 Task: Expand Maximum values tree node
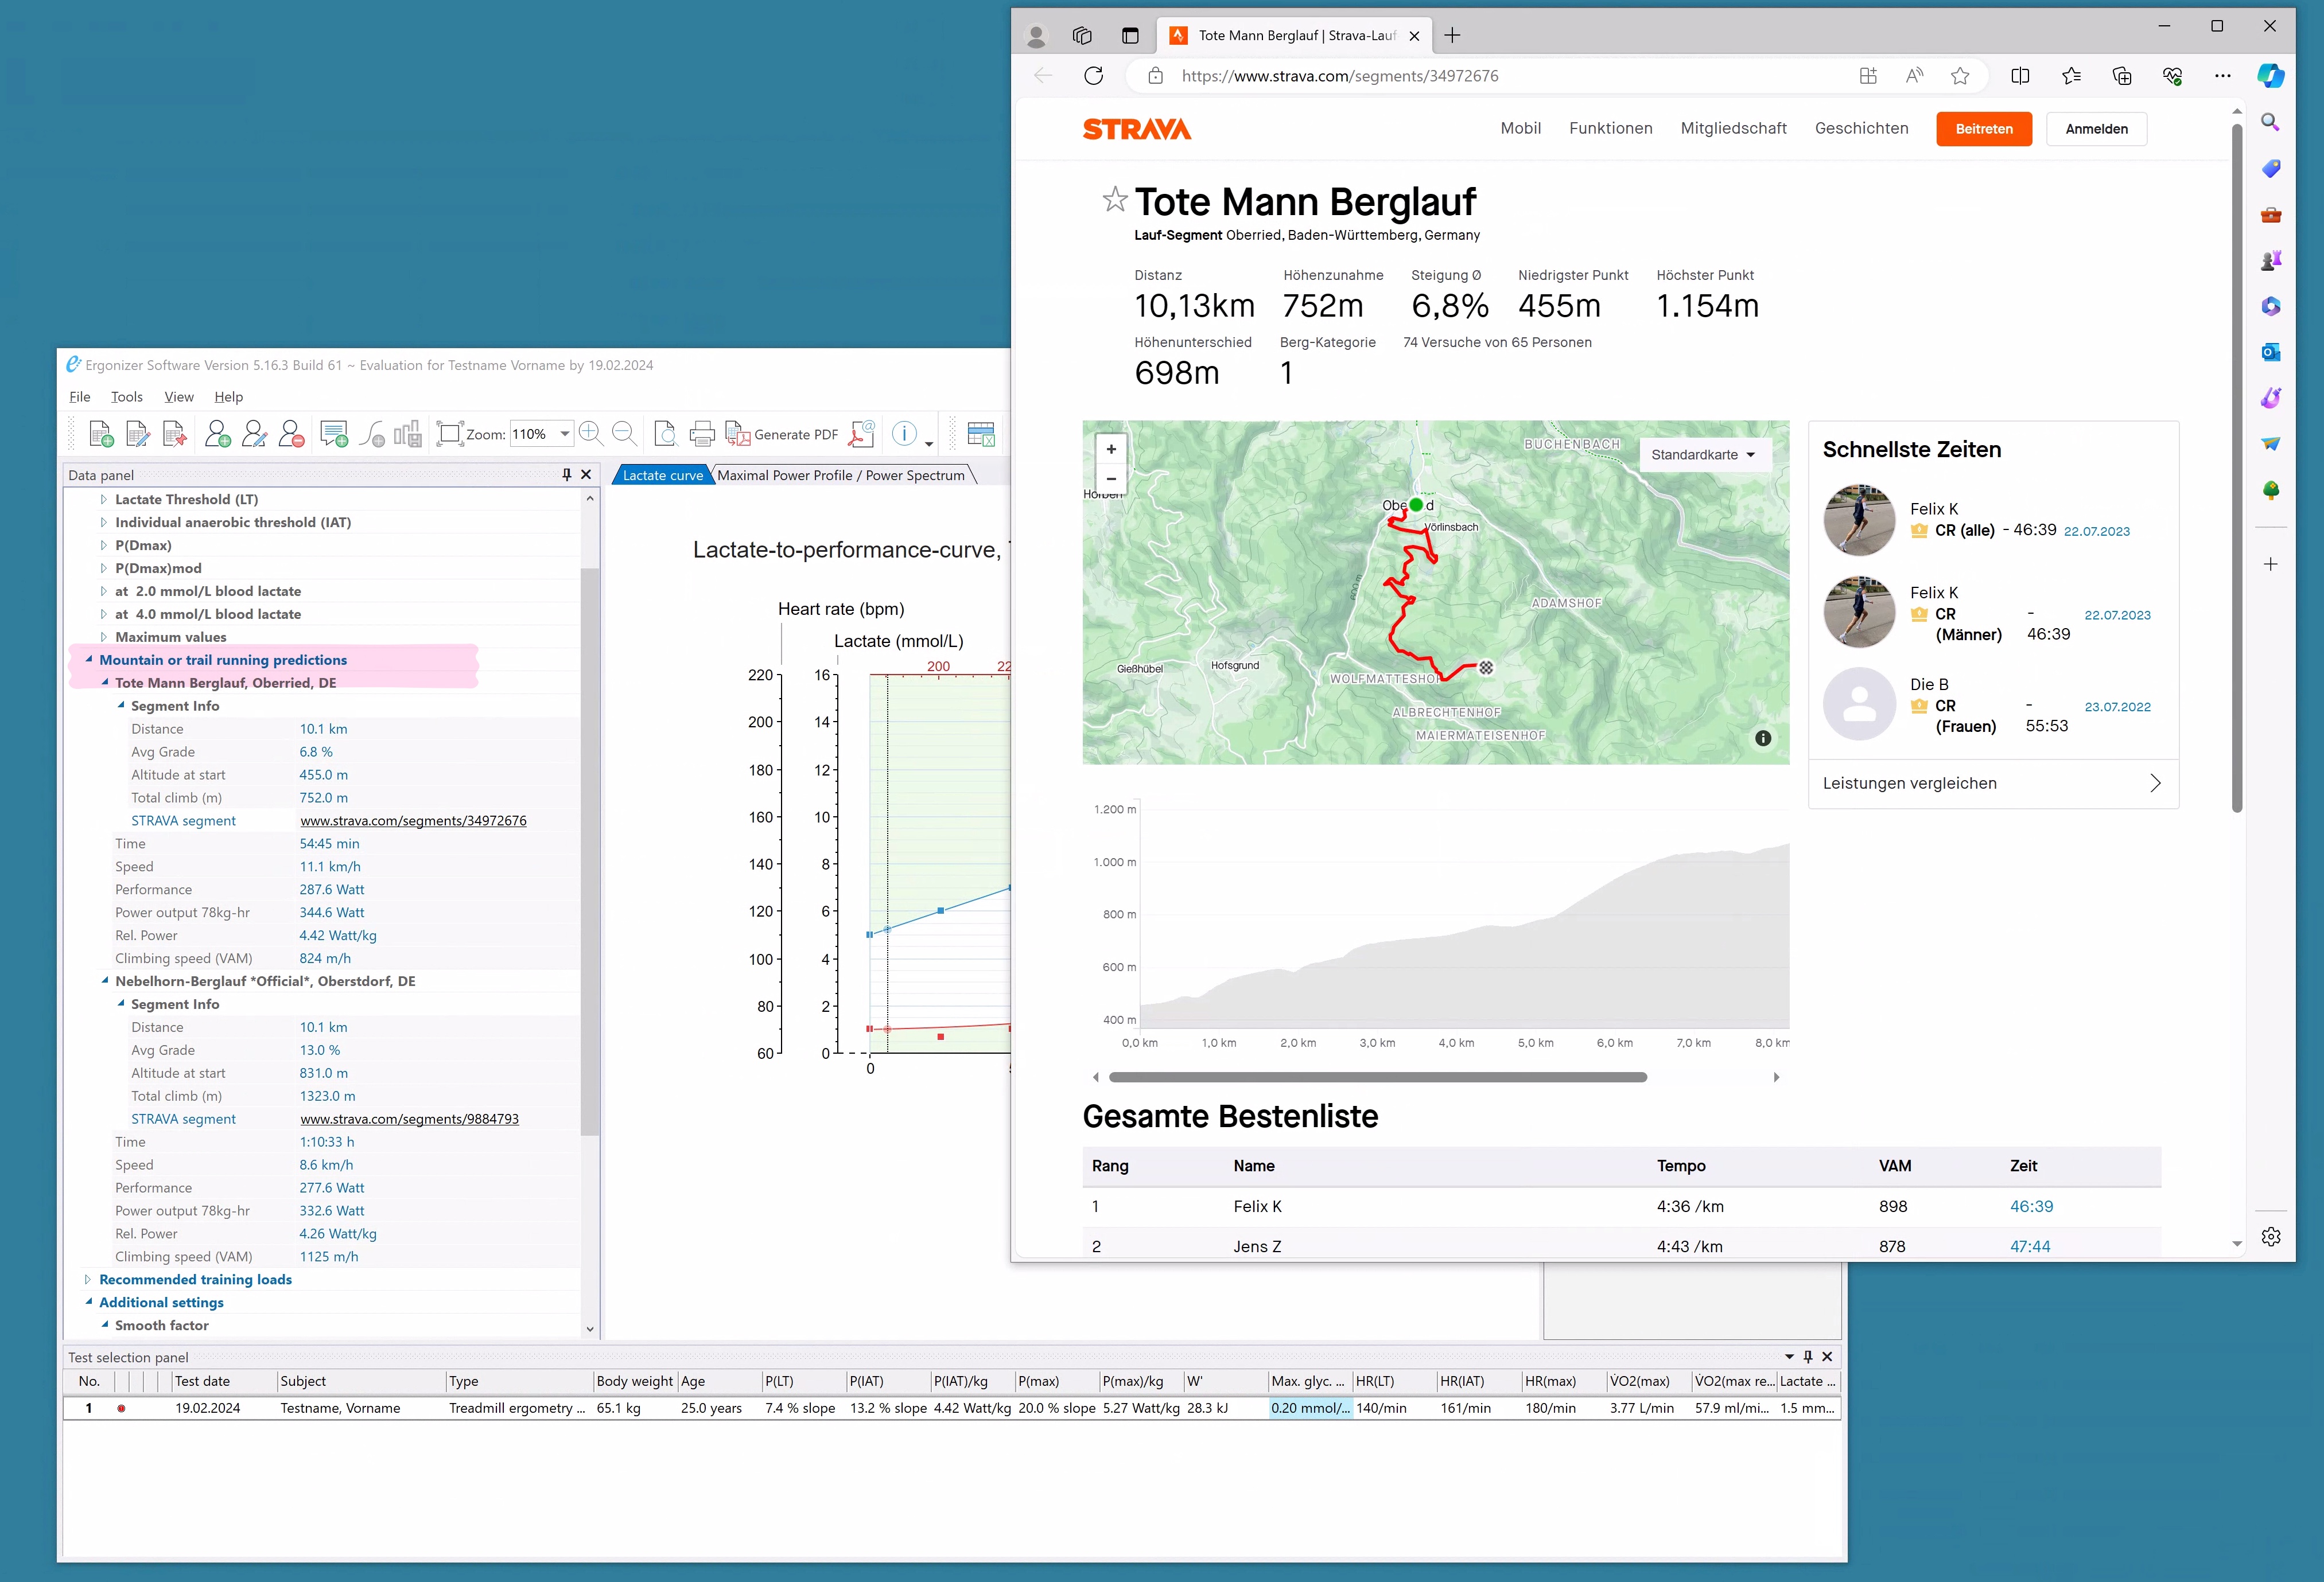coord(103,638)
